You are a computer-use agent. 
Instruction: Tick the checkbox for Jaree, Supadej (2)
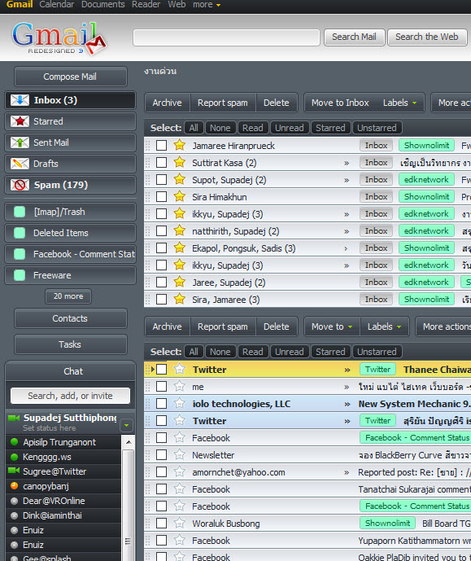tap(161, 282)
